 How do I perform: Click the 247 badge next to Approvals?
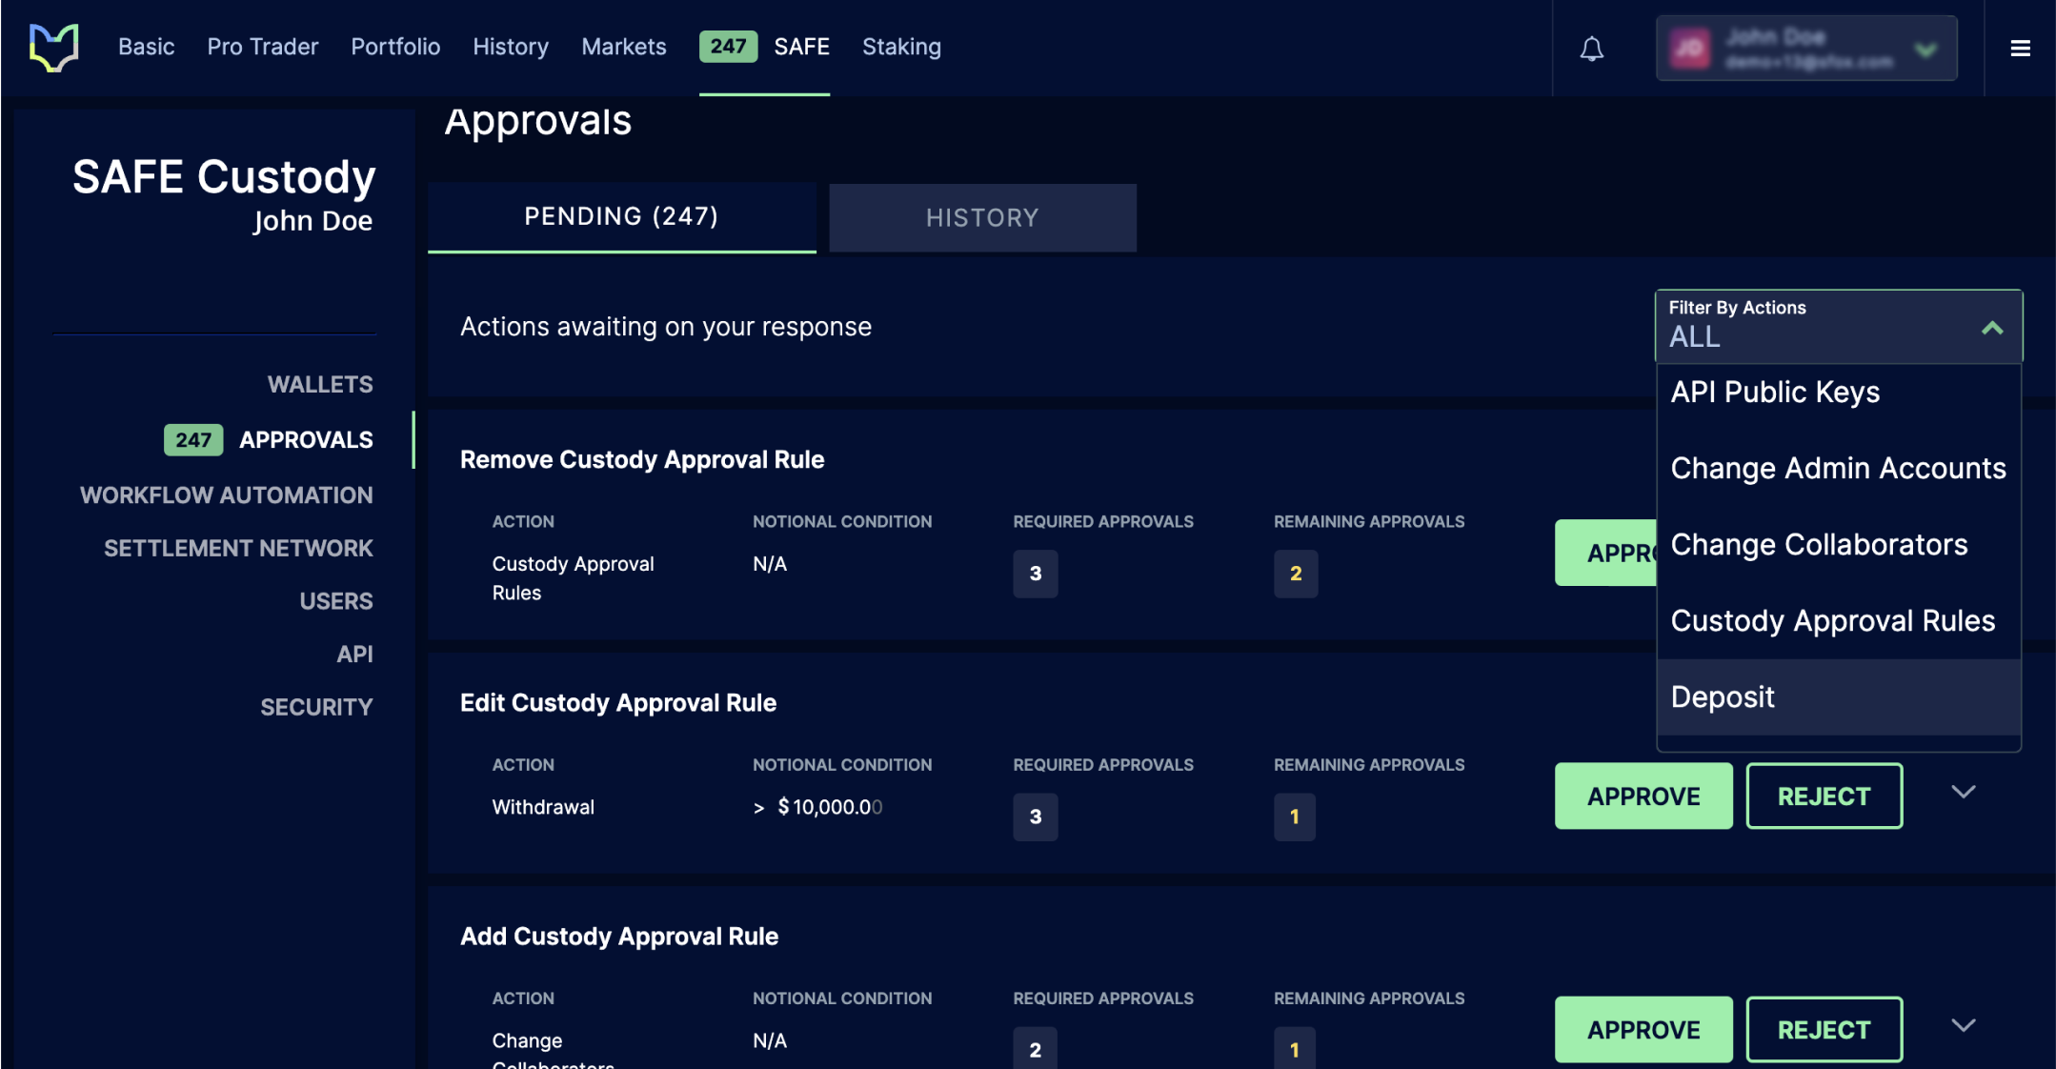(193, 439)
